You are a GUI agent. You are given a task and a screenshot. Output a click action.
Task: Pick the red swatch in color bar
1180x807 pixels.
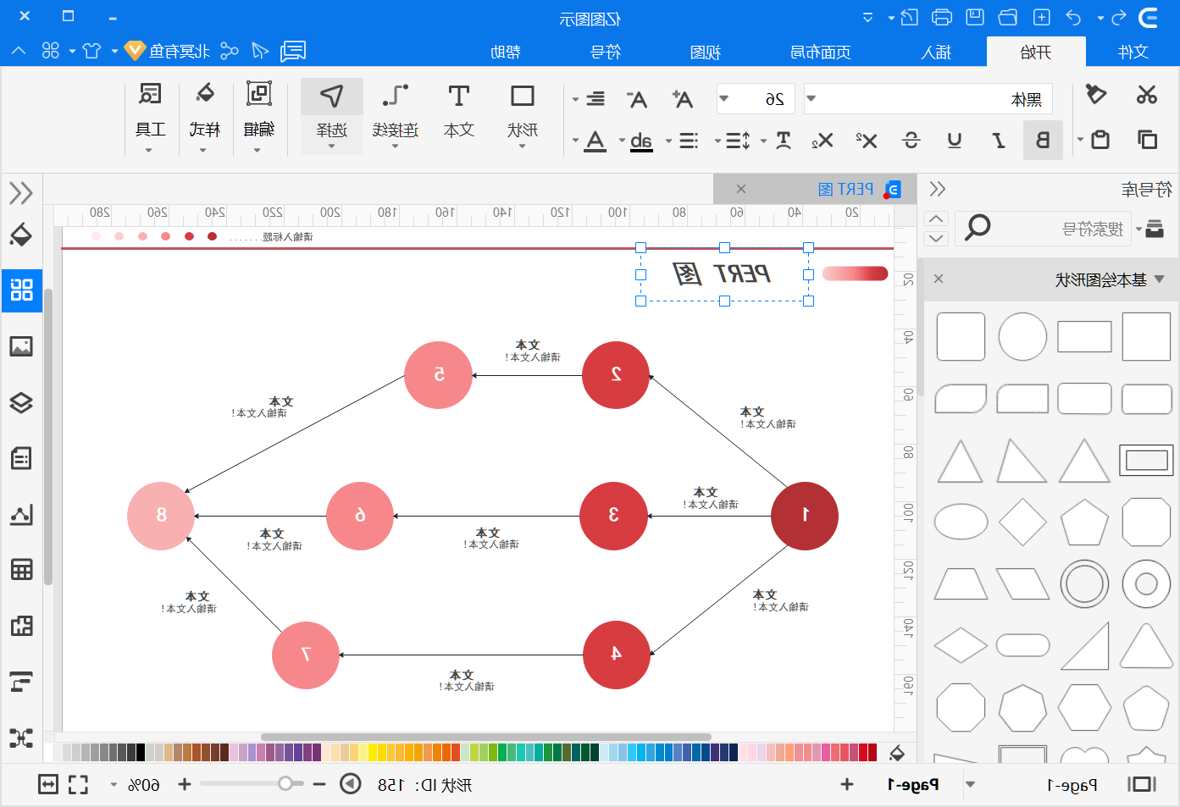click(863, 752)
